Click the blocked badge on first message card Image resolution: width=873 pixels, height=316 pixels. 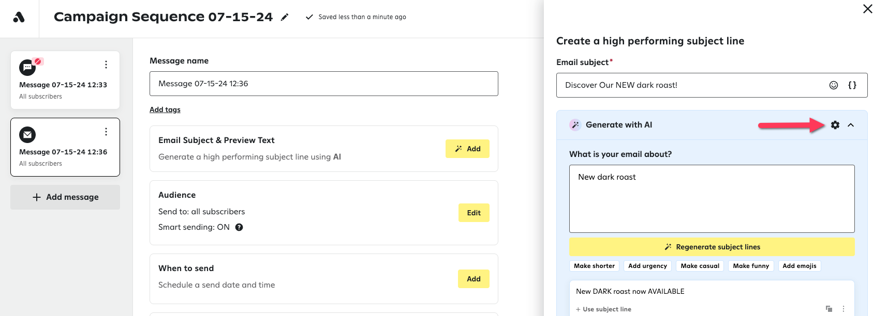(x=38, y=61)
